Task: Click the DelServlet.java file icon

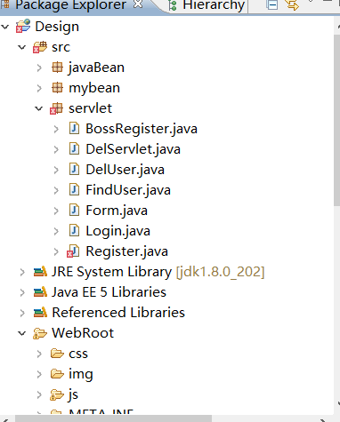Action: pyautogui.click(x=74, y=149)
